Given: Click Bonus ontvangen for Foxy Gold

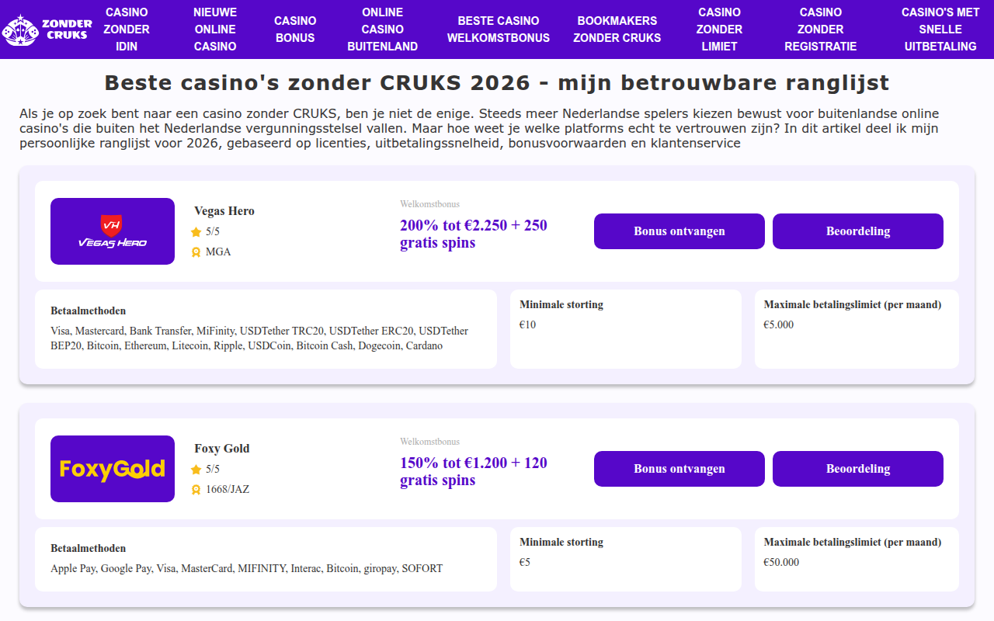Looking at the screenshot, I should [x=679, y=469].
